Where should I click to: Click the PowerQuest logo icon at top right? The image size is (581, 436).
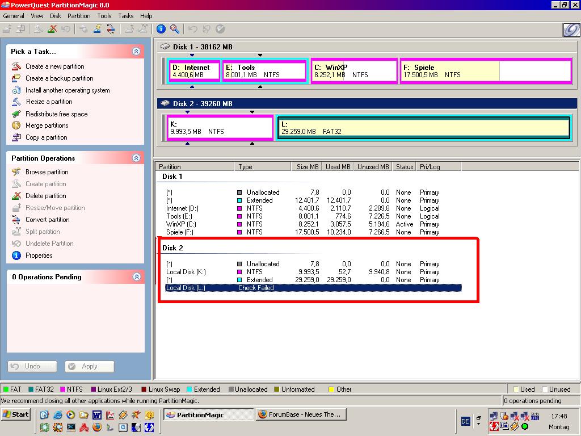(571, 30)
